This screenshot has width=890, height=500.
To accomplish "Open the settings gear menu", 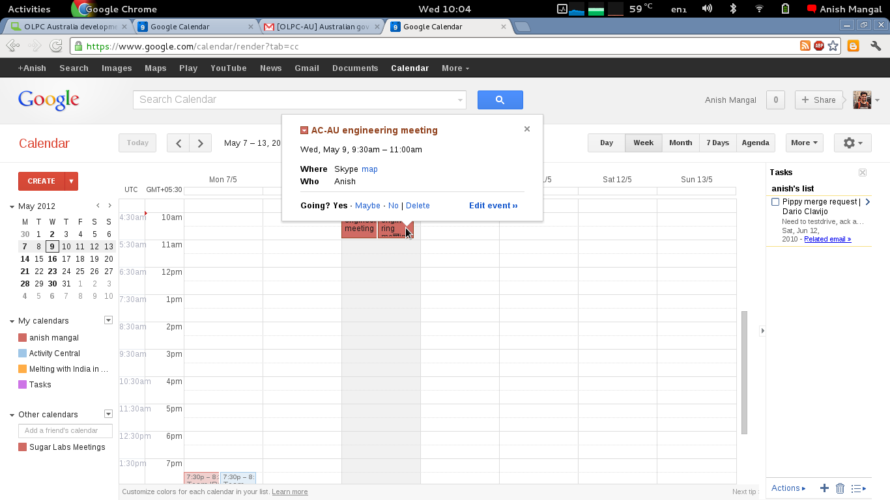I will [x=852, y=143].
